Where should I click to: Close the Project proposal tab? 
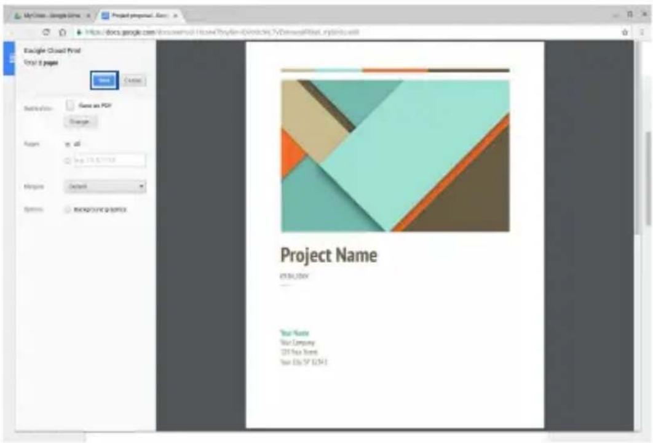[x=176, y=16]
